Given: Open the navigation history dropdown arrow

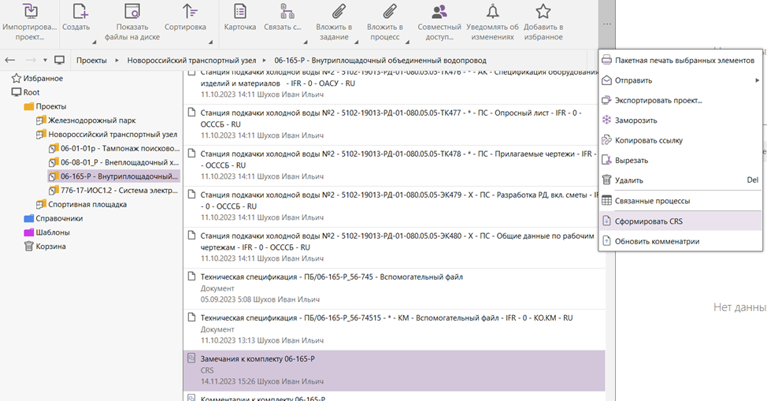Looking at the screenshot, I should tap(45, 60).
